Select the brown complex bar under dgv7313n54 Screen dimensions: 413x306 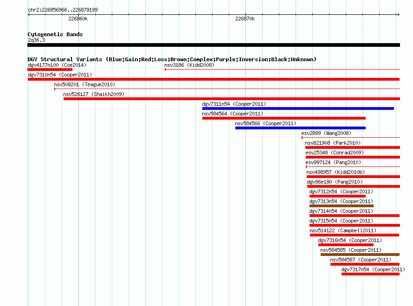(x=342, y=206)
